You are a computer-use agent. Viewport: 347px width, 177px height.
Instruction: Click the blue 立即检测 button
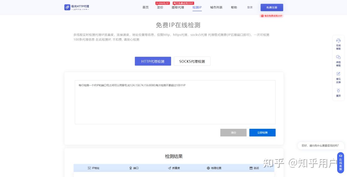pyautogui.click(x=262, y=132)
